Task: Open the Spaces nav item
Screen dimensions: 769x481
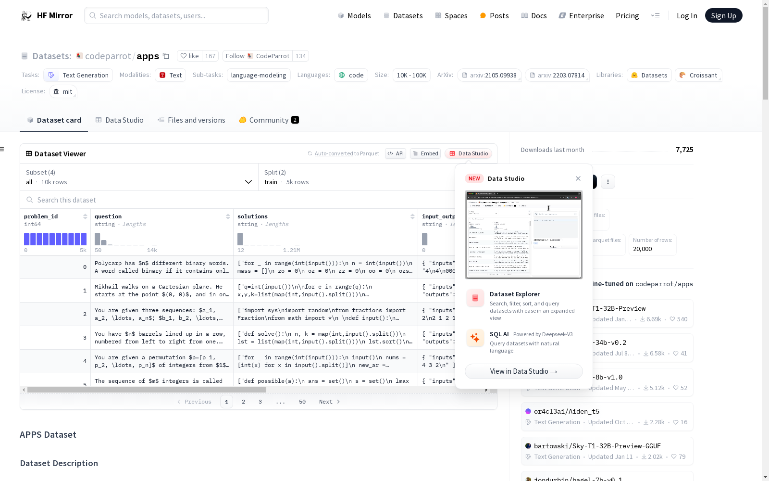Action: pos(451,15)
